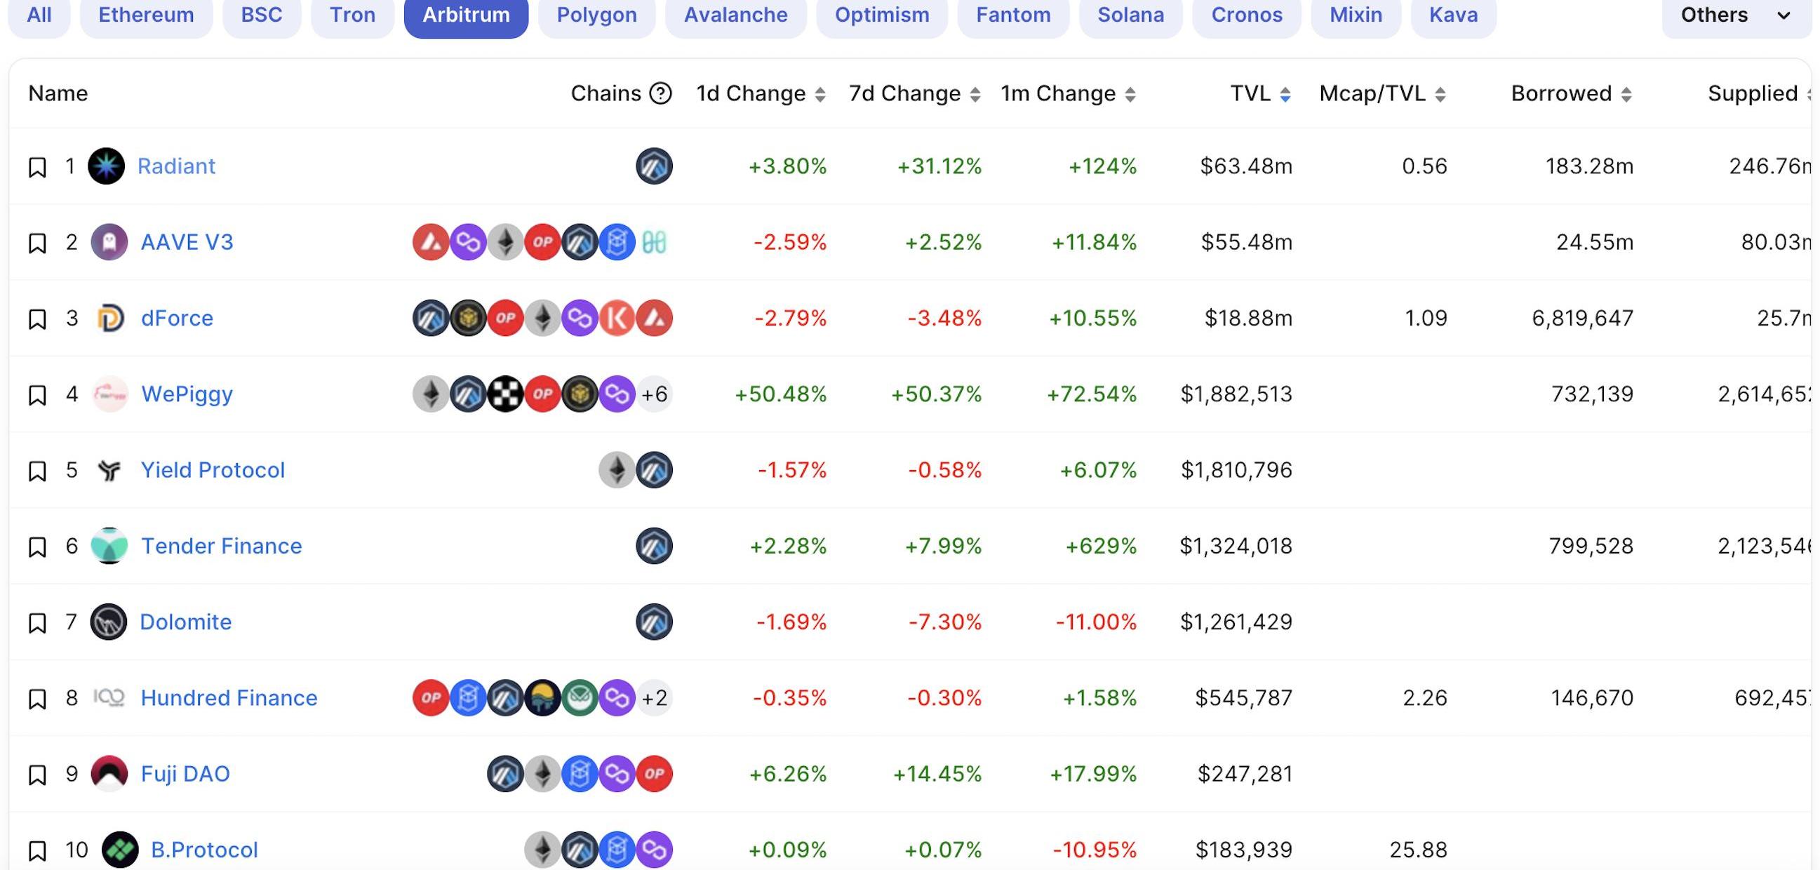Click the Tender Finance logo icon

click(x=109, y=546)
